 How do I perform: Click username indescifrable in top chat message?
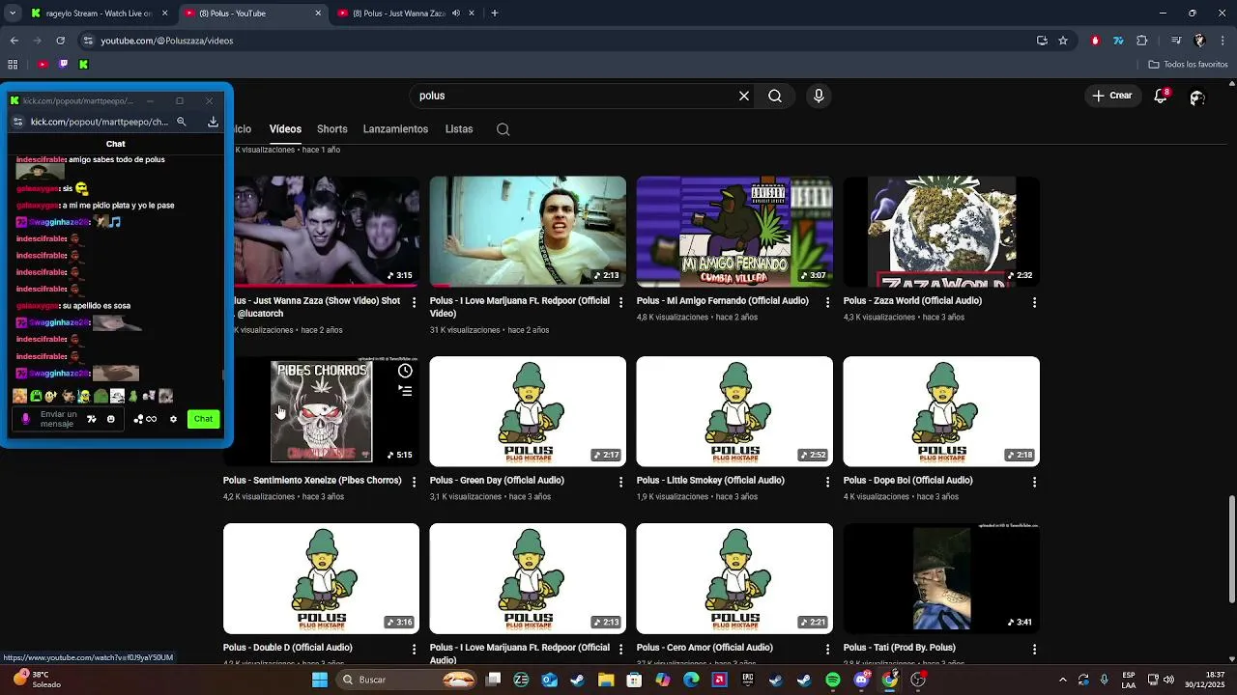[x=42, y=159]
